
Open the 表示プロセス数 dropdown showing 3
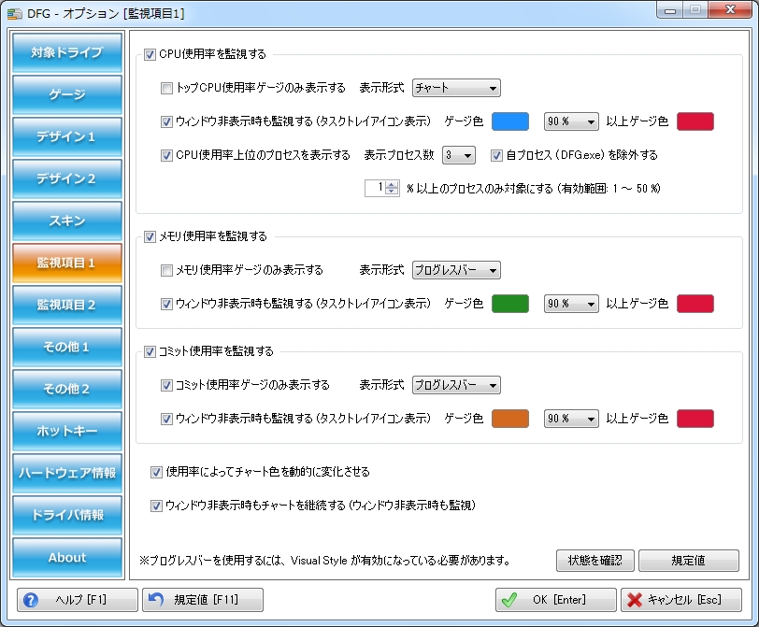(x=458, y=154)
